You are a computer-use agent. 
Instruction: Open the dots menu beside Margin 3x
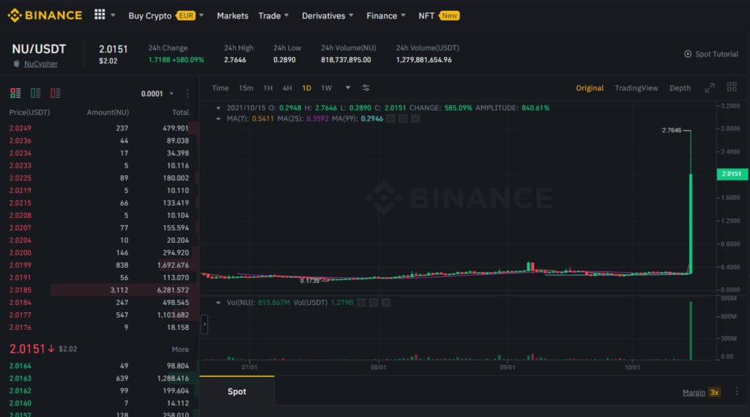coord(737,391)
